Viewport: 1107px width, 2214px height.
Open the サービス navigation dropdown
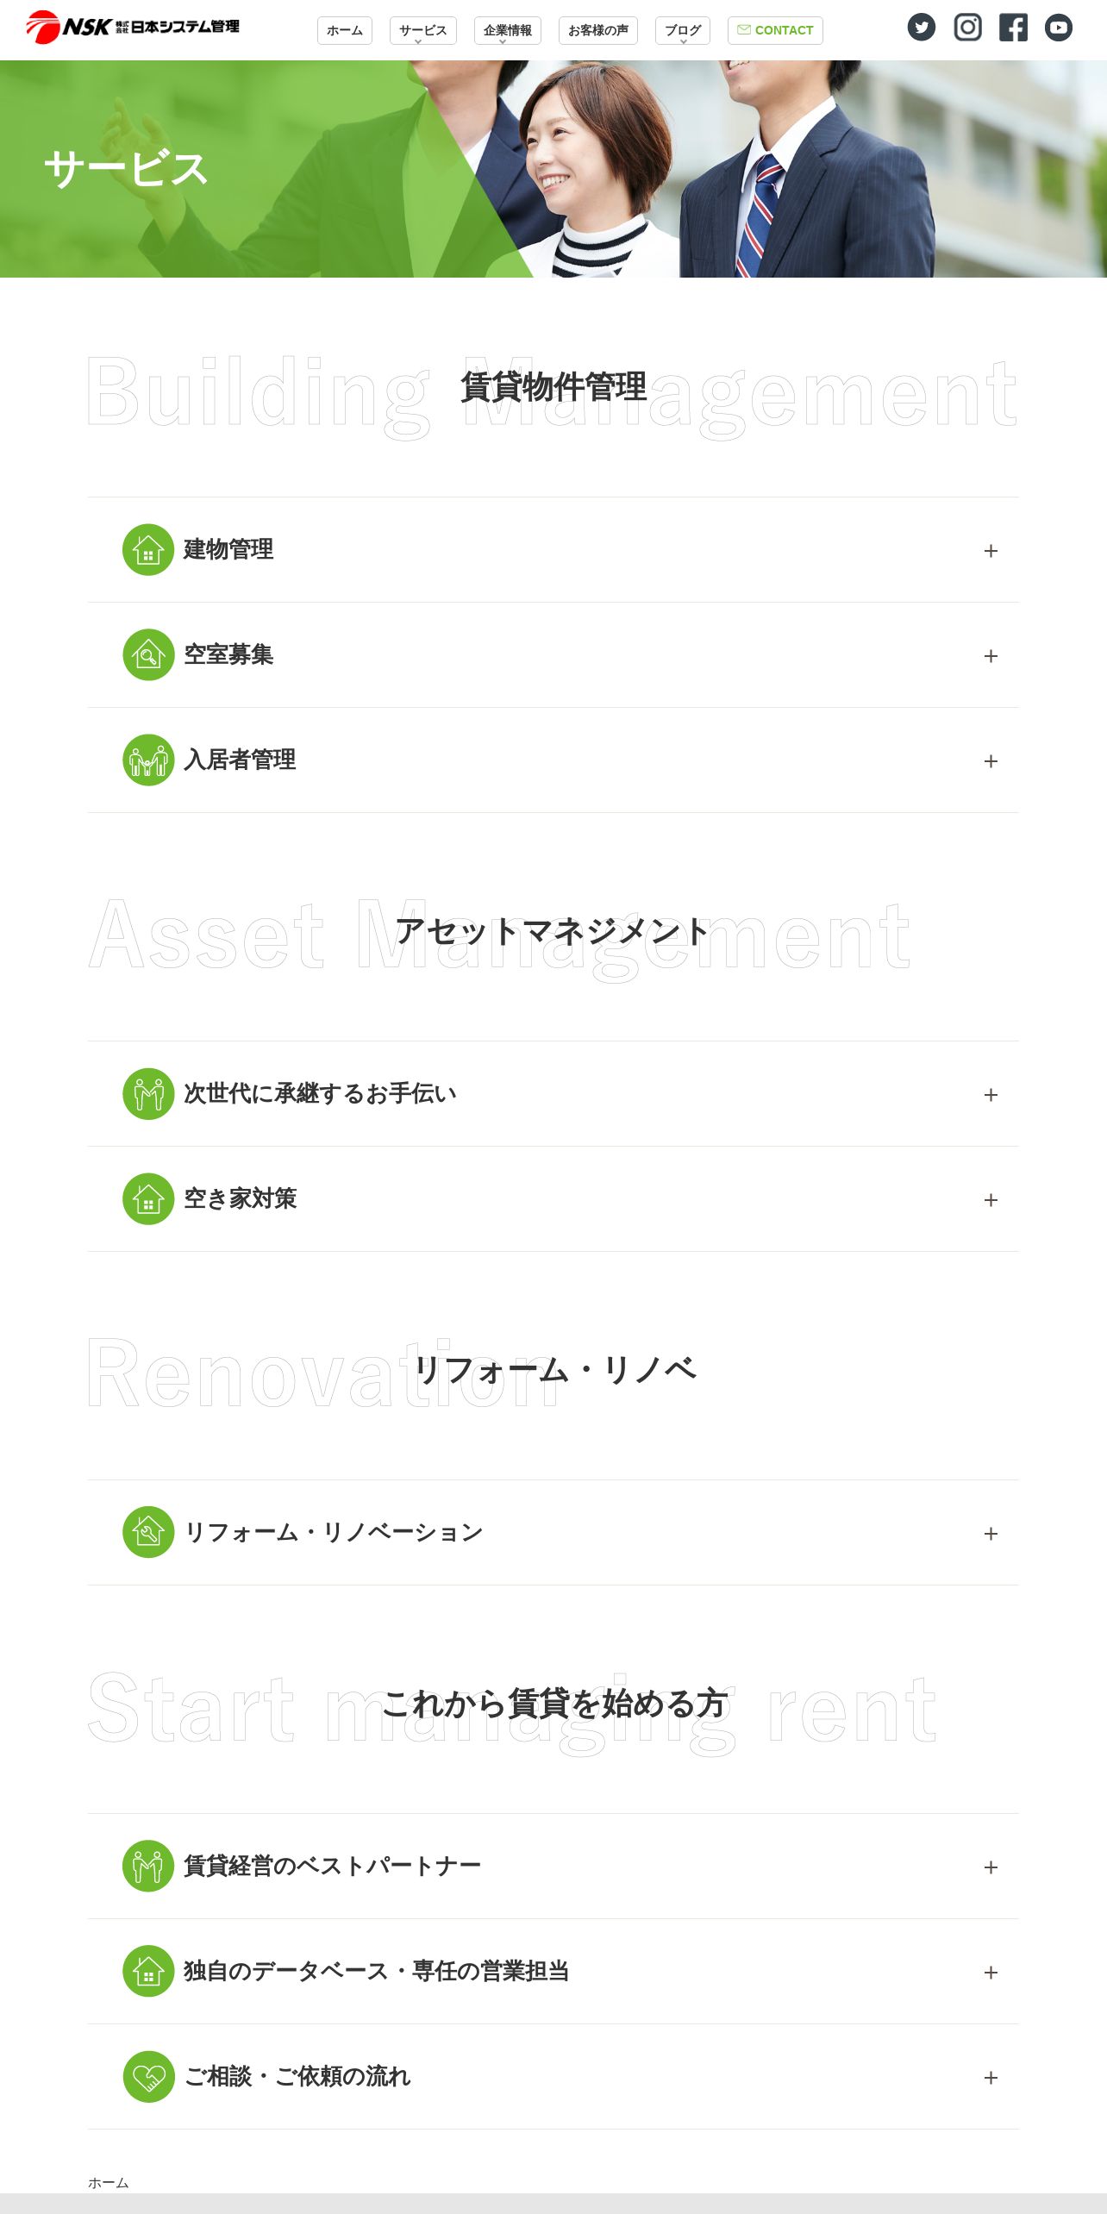coord(422,30)
